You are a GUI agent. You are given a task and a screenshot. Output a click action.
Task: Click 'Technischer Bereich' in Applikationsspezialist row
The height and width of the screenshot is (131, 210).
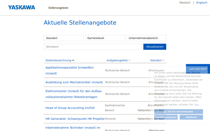pyautogui.click(x=117, y=71)
